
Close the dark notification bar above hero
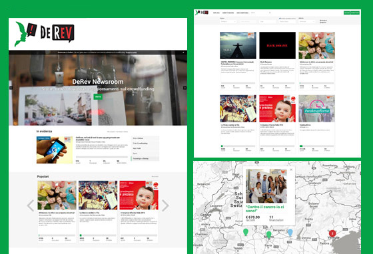pyautogui.click(x=183, y=53)
